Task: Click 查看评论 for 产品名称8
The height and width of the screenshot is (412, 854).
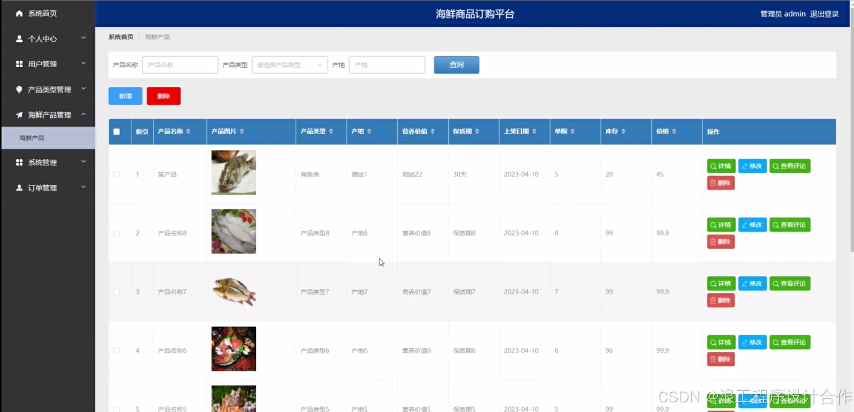Action: click(x=790, y=225)
